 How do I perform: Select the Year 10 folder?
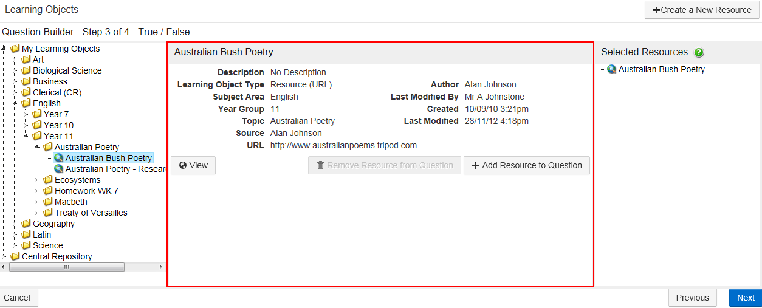pos(58,125)
